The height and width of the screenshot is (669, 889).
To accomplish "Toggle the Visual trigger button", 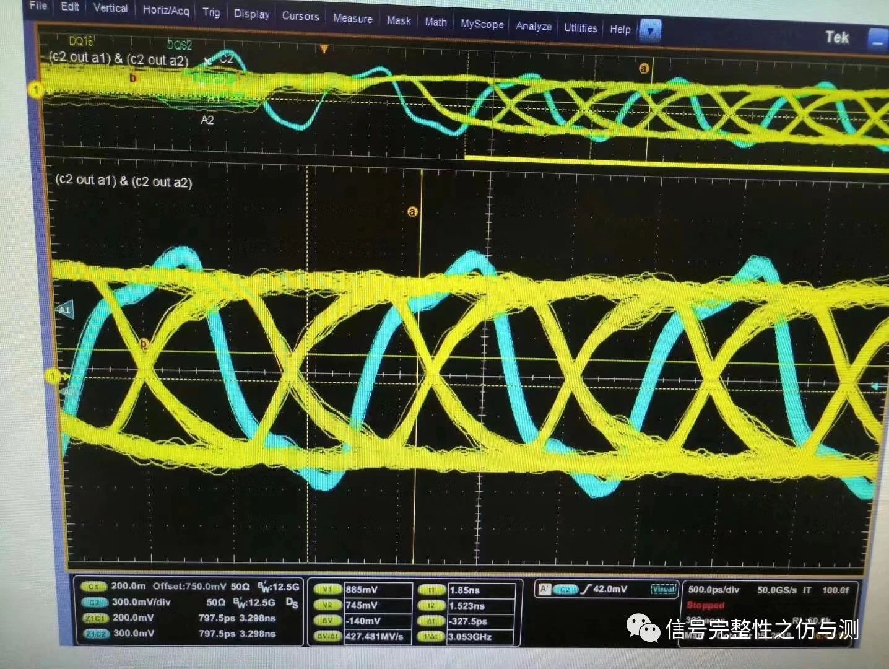I will click(664, 589).
